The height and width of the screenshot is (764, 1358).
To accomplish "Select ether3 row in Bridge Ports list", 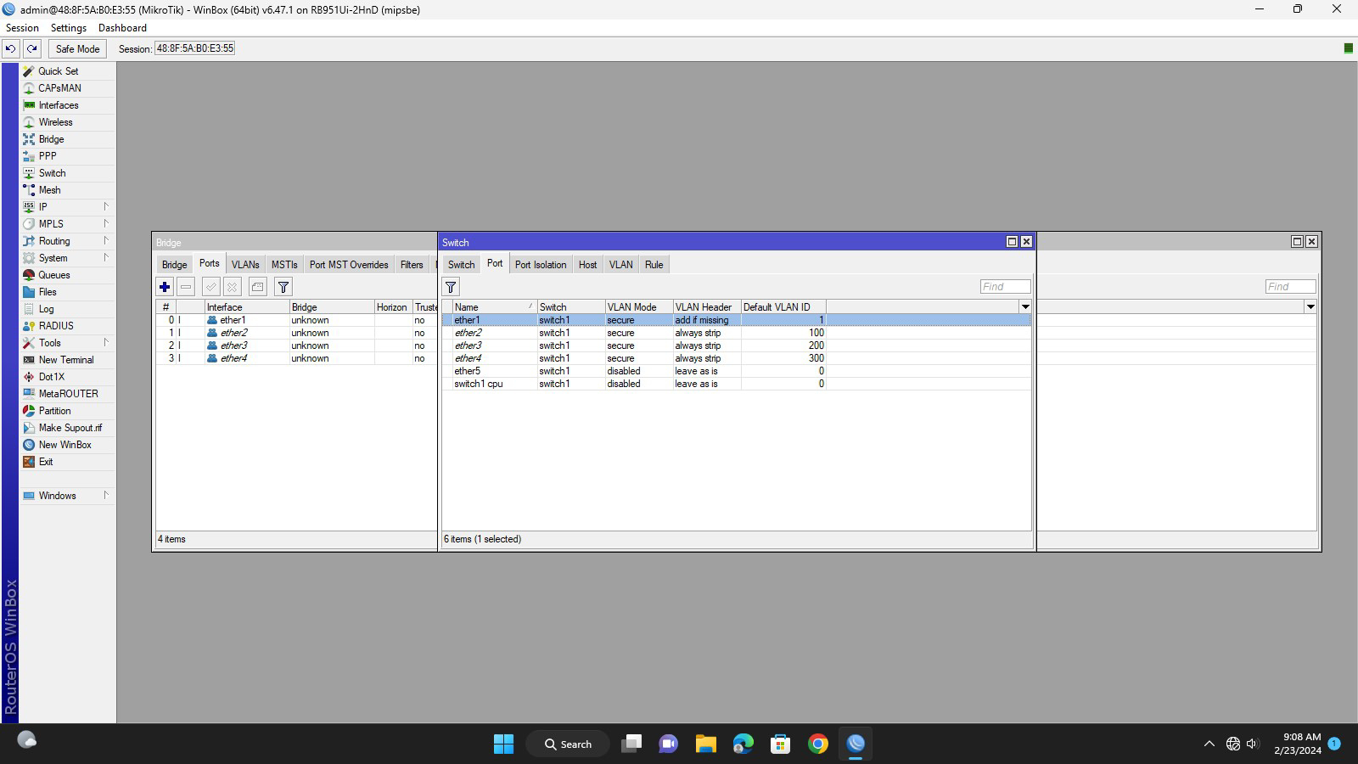I will [296, 345].
